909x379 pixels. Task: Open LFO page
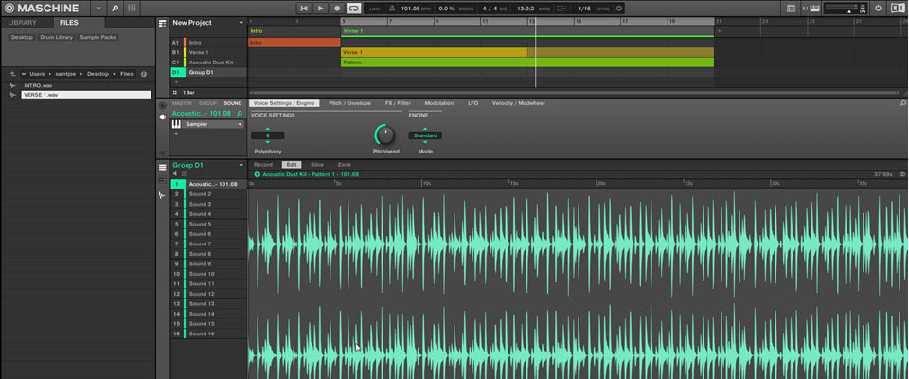point(473,103)
